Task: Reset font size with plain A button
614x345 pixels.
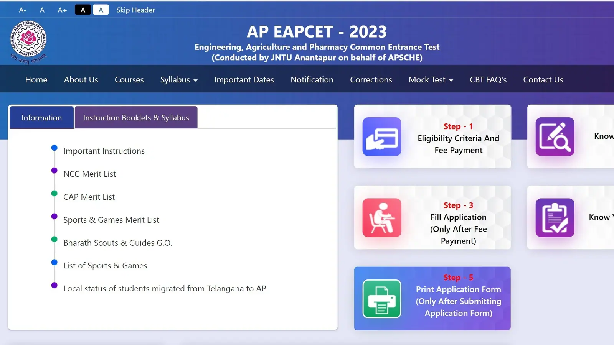Action: point(42,10)
